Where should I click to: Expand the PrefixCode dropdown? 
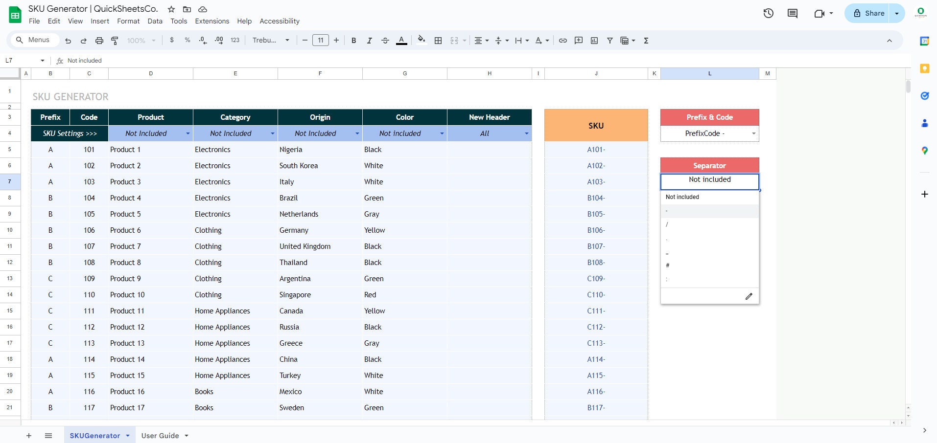point(753,133)
